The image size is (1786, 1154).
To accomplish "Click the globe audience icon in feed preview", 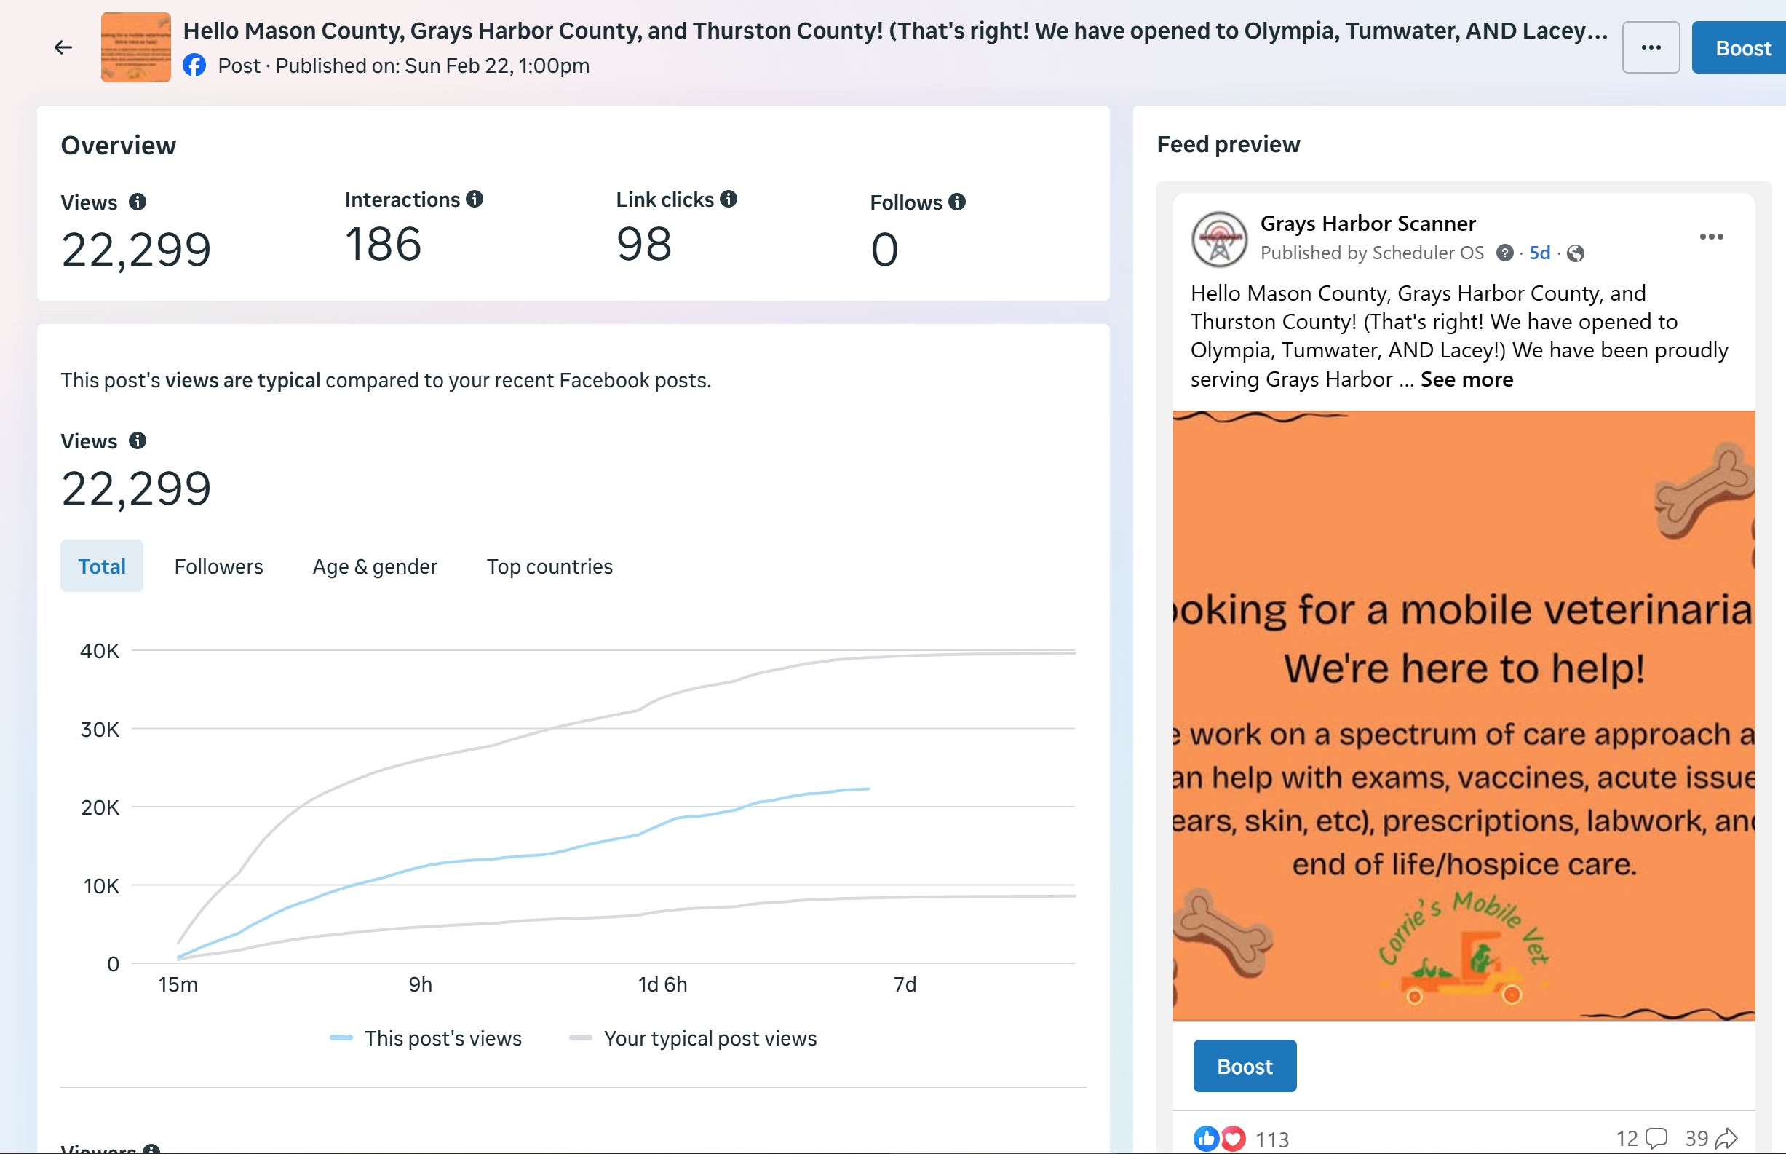I will pyautogui.click(x=1576, y=253).
